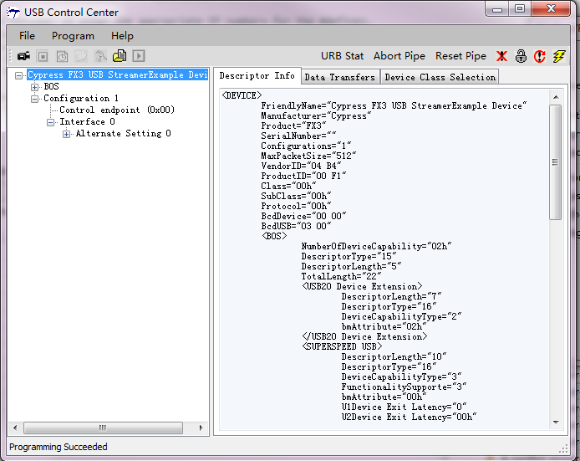
Task: Click the yellow script document icon
Action: [120, 56]
